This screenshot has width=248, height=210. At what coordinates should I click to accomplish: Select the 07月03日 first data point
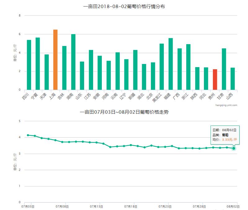[28, 135]
